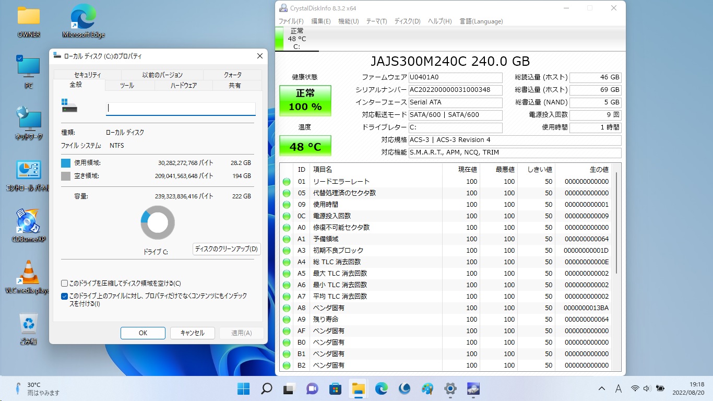Open the CDBurnerXP desktop shortcut

[28, 222]
